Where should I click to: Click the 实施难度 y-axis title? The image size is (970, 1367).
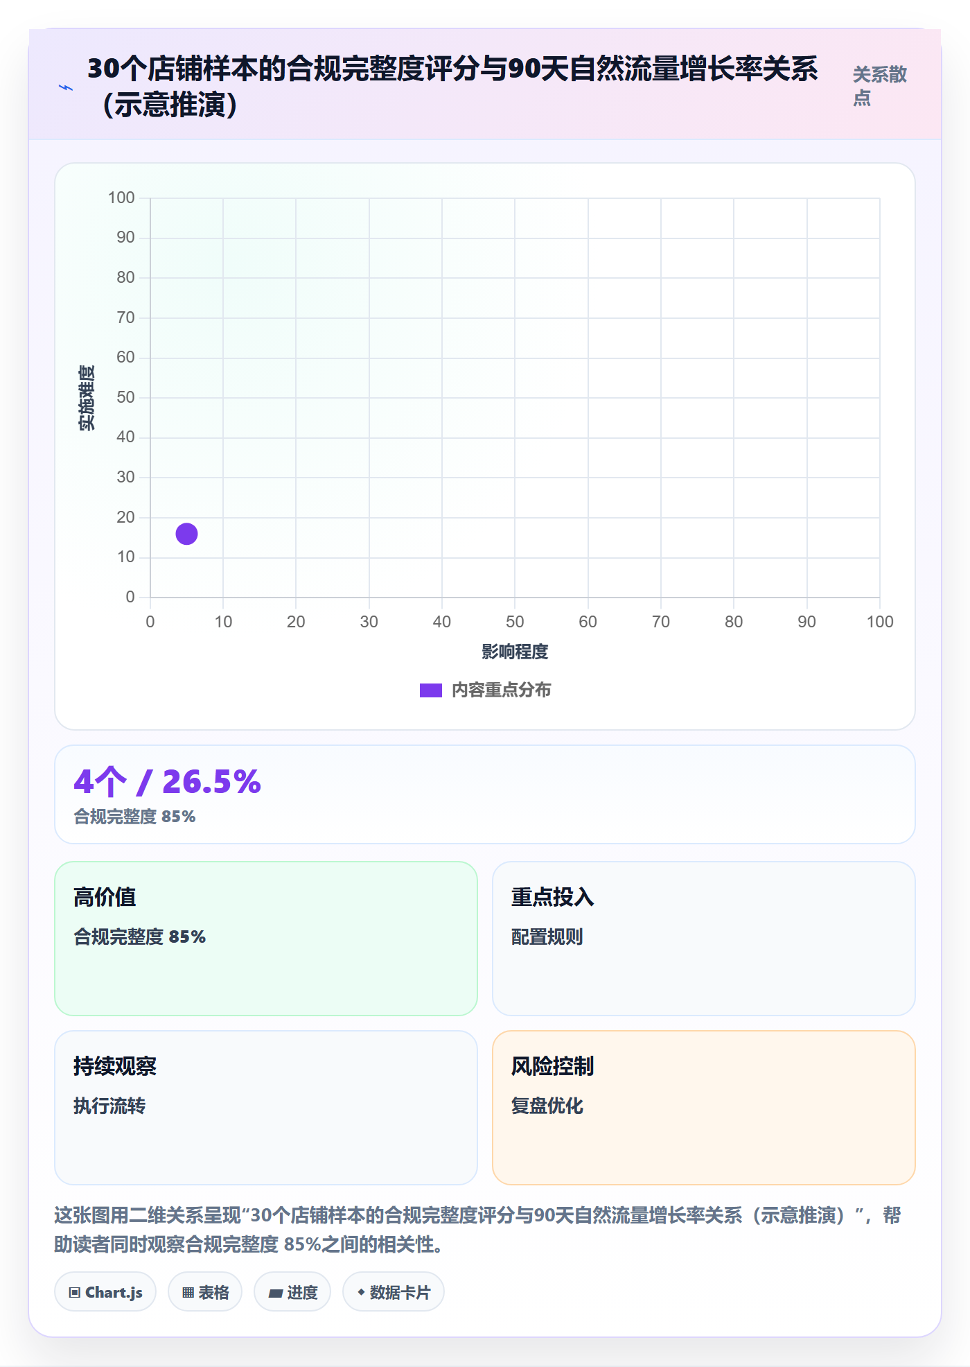click(x=87, y=398)
